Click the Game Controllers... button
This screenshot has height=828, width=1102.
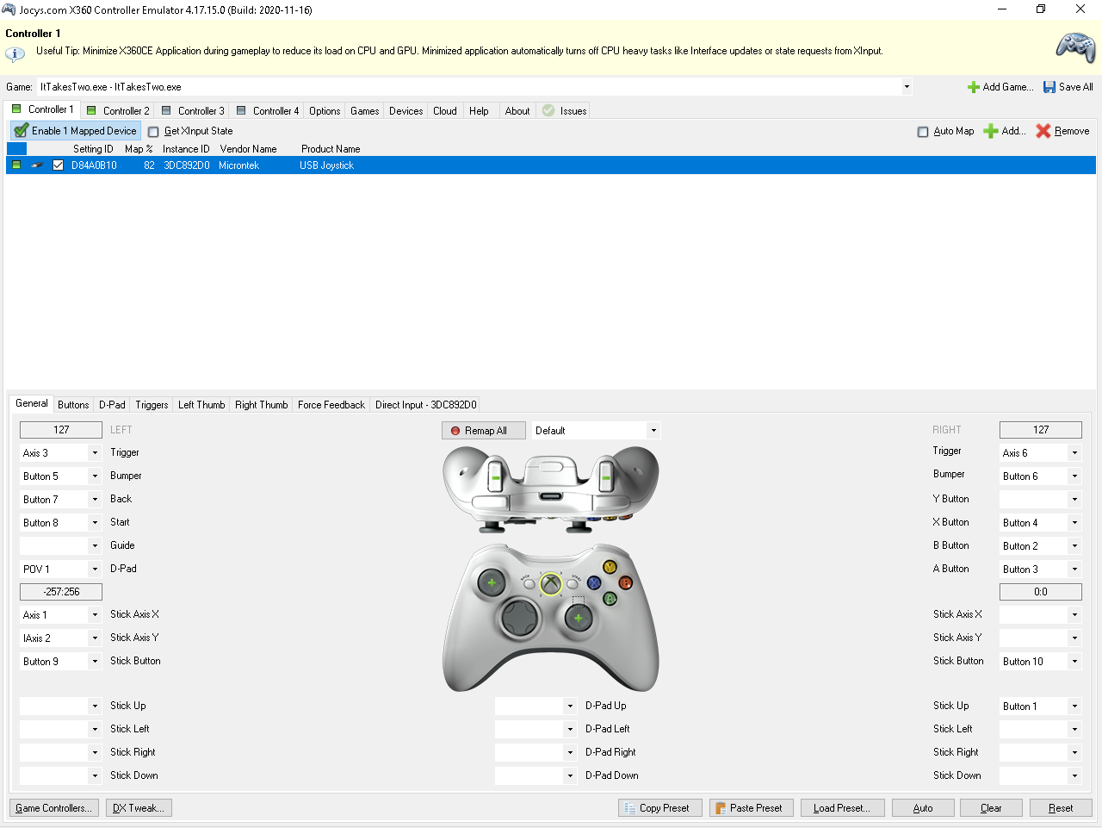(53, 808)
